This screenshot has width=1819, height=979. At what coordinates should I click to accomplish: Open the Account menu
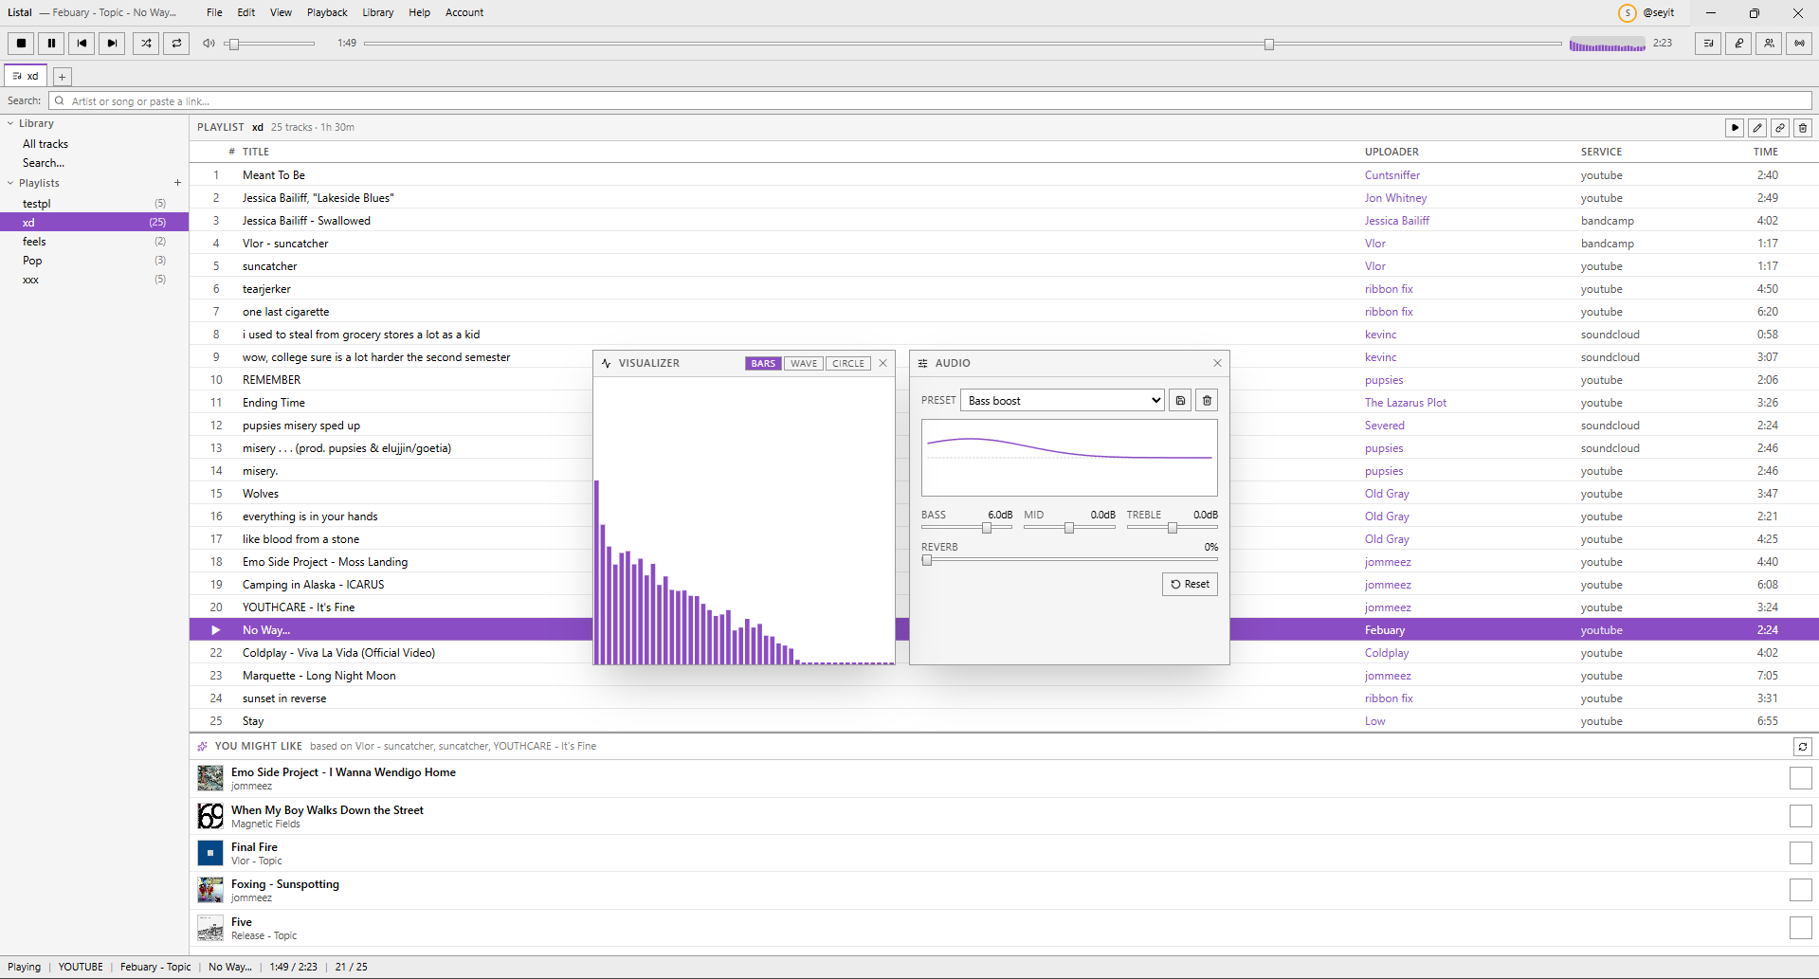[x=464, y=12]
